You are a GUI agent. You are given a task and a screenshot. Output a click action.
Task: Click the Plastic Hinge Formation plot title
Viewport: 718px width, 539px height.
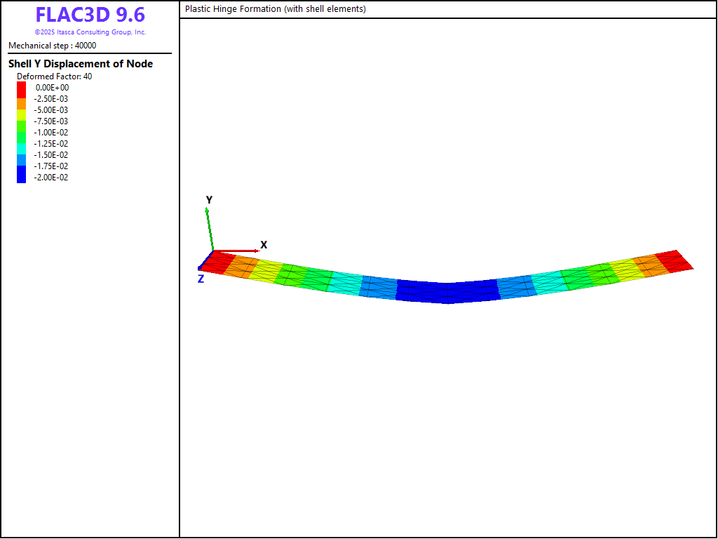[276, 9]
